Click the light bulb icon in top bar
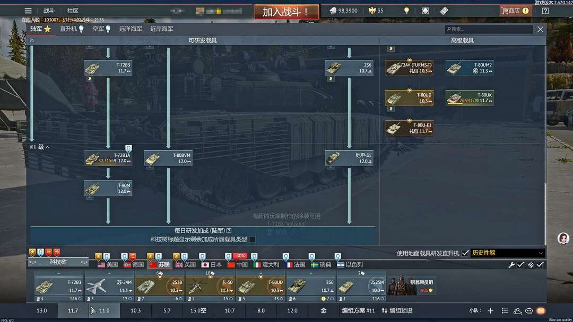 (x=406, y=11)
